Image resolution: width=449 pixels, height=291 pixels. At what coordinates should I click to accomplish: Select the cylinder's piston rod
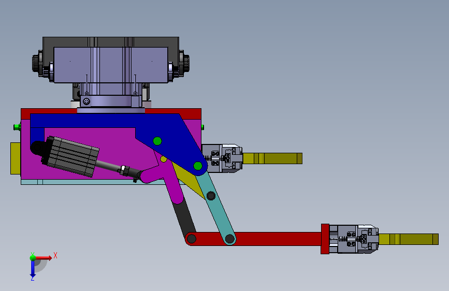coord(108,165)
